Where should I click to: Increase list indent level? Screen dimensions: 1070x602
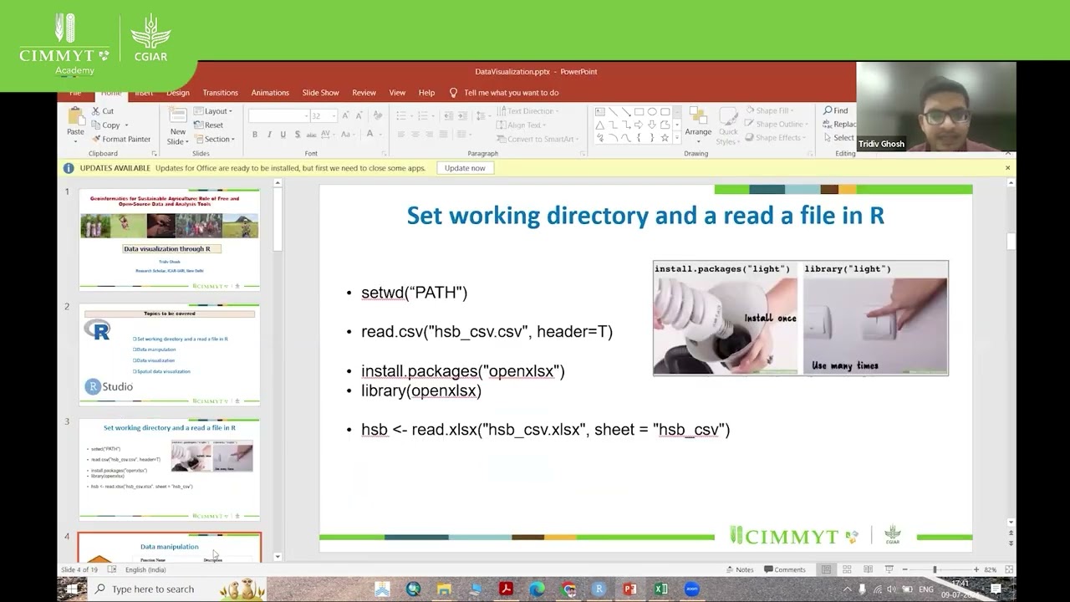[461, 115]
